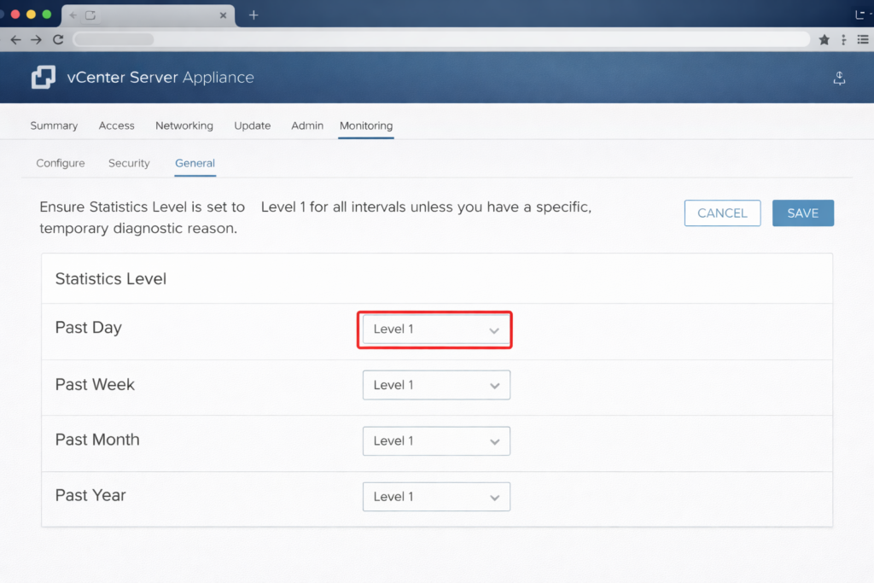Screen dimensions: 874x583
Task: Click the browser address bar
Action: tap(427, 39)
